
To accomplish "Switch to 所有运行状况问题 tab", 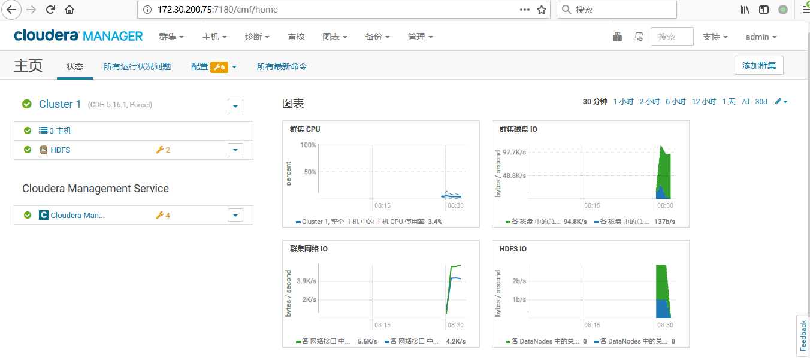I will click(x=137, y=66).
